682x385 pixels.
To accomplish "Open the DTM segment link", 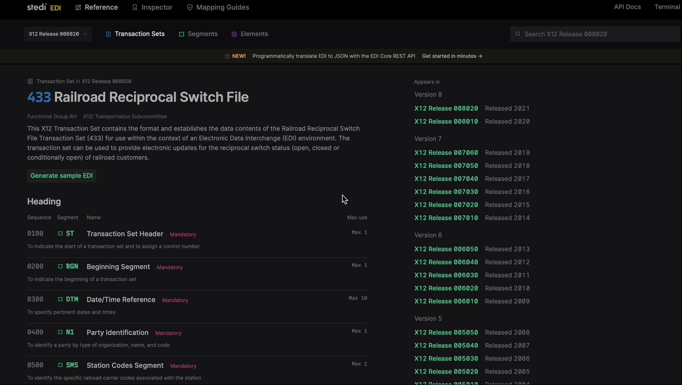I will [72, 299].
